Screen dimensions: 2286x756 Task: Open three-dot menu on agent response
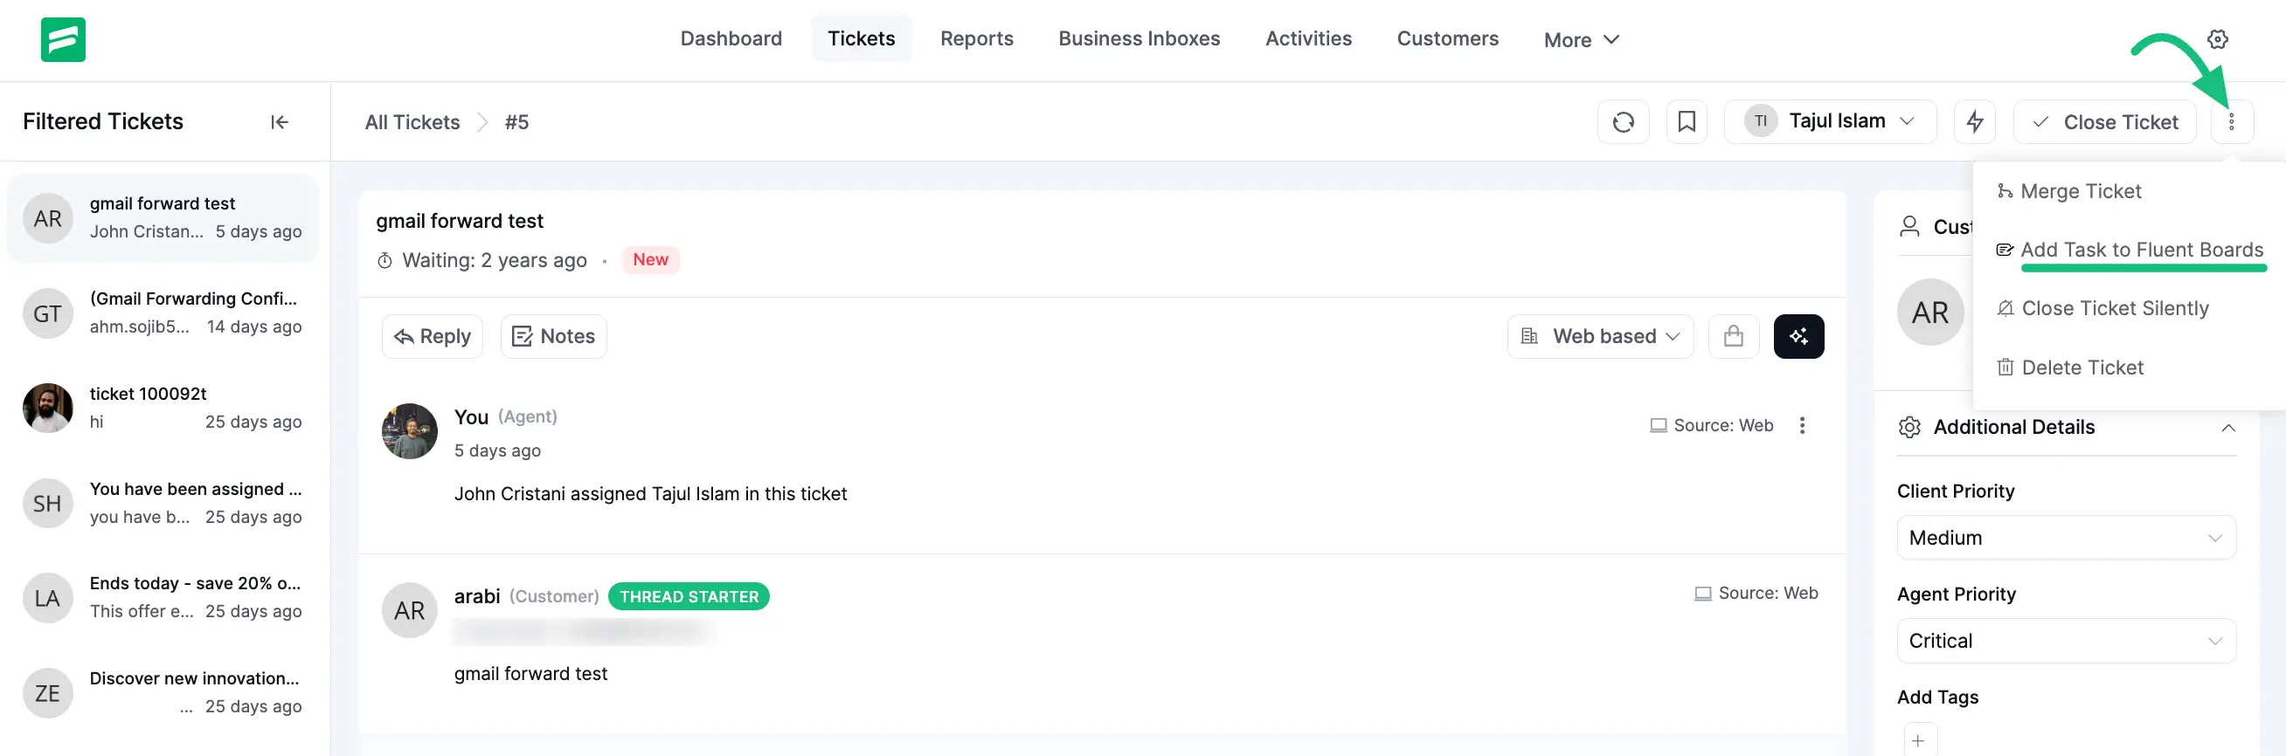coord(1802,425)
